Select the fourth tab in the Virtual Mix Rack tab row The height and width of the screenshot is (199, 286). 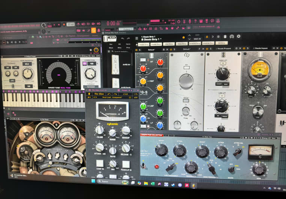pyautogui.click(x=182, y=44)
